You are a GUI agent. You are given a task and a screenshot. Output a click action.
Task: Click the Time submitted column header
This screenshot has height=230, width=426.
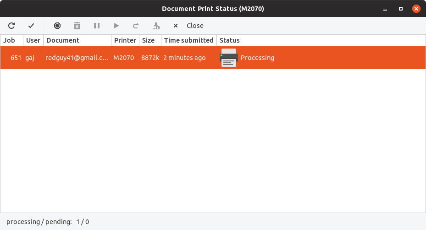point(188,40)
